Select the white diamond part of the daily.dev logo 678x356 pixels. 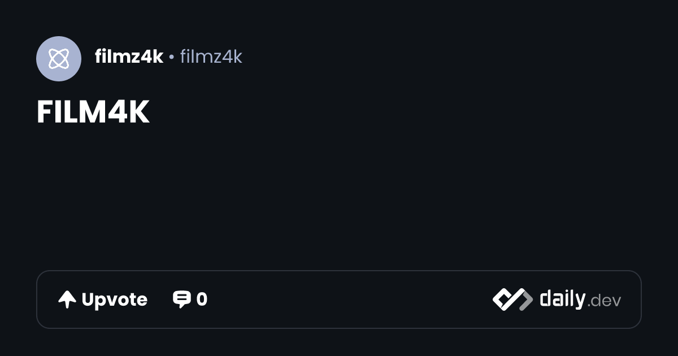coord(503,299)
